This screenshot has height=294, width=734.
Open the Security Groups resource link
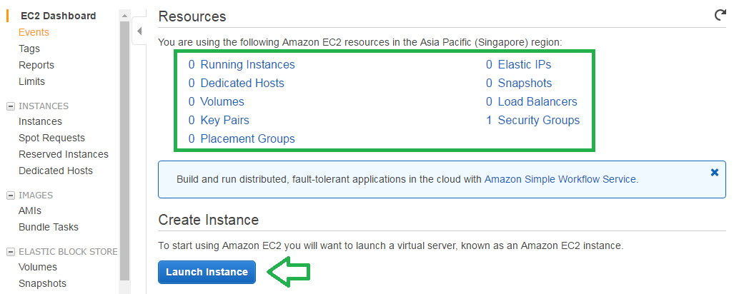click(538, 120)
